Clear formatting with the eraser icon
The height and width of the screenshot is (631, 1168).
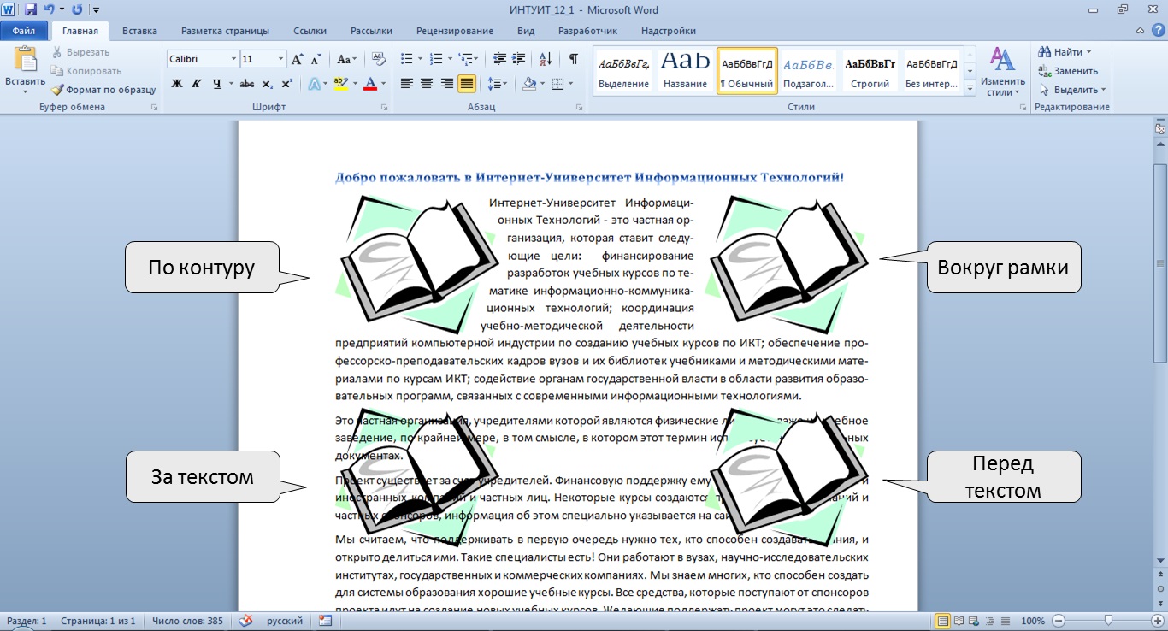[x=380, y=59]
